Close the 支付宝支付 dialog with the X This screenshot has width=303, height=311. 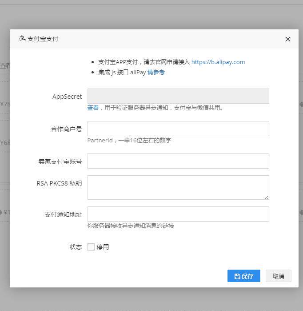tap(288, 39)
